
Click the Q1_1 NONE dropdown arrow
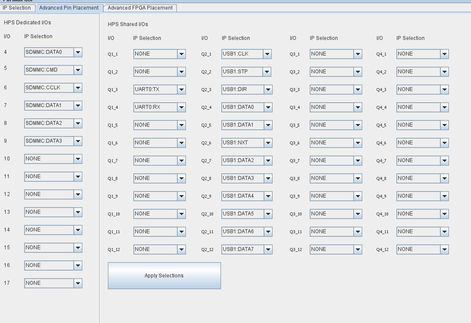tap(181, 54)
